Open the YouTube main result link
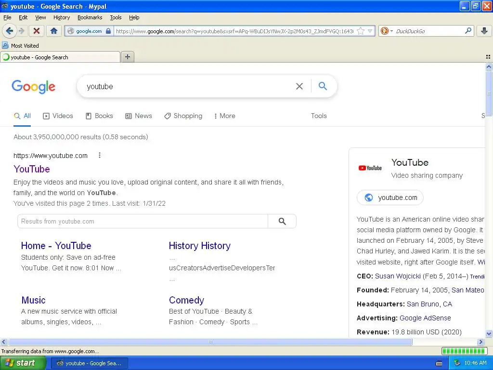The height and width of the screenshot is (370, 493). tap(32, 169)
